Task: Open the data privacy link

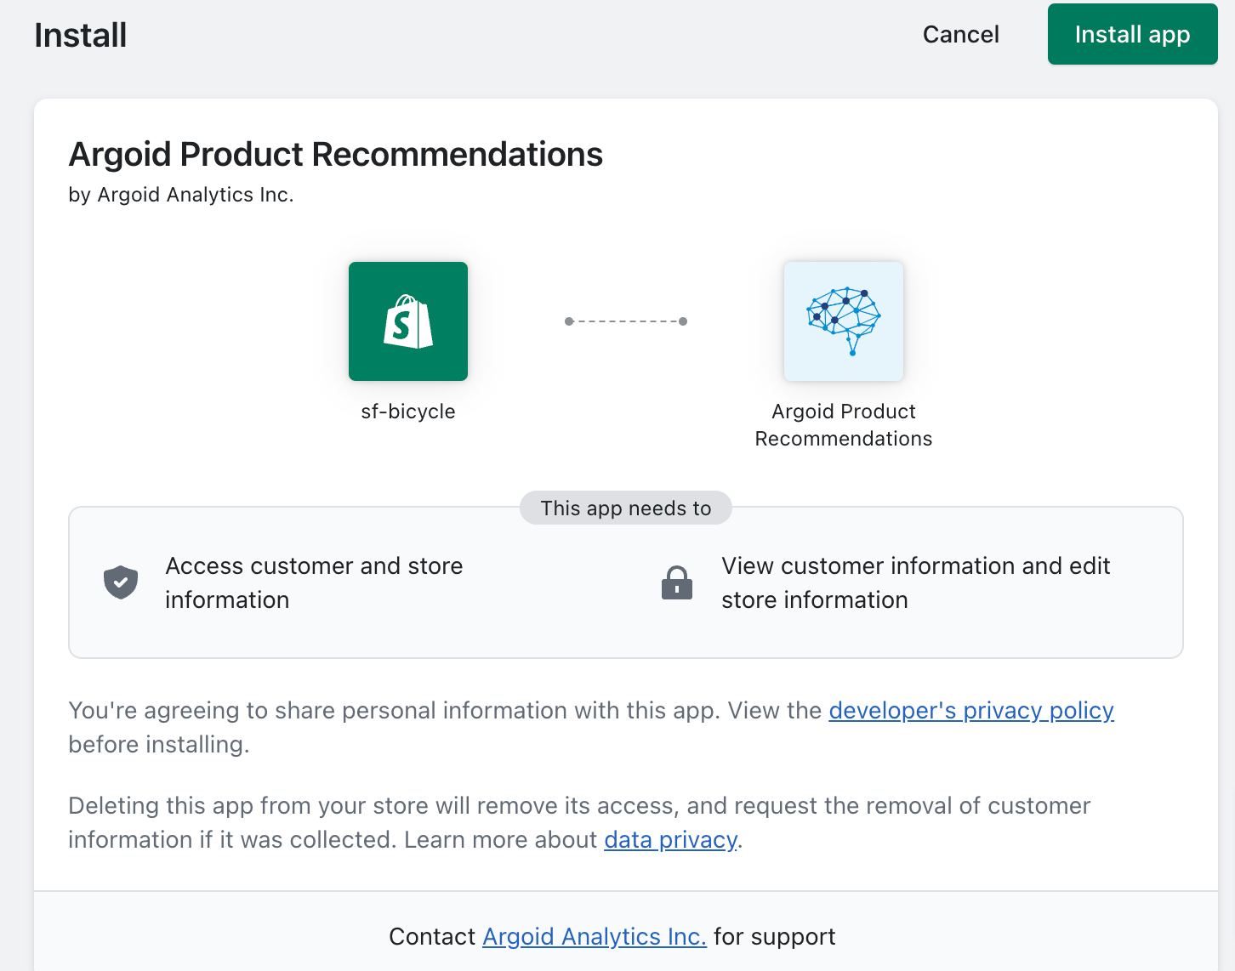Action: (x=670, y=839)
